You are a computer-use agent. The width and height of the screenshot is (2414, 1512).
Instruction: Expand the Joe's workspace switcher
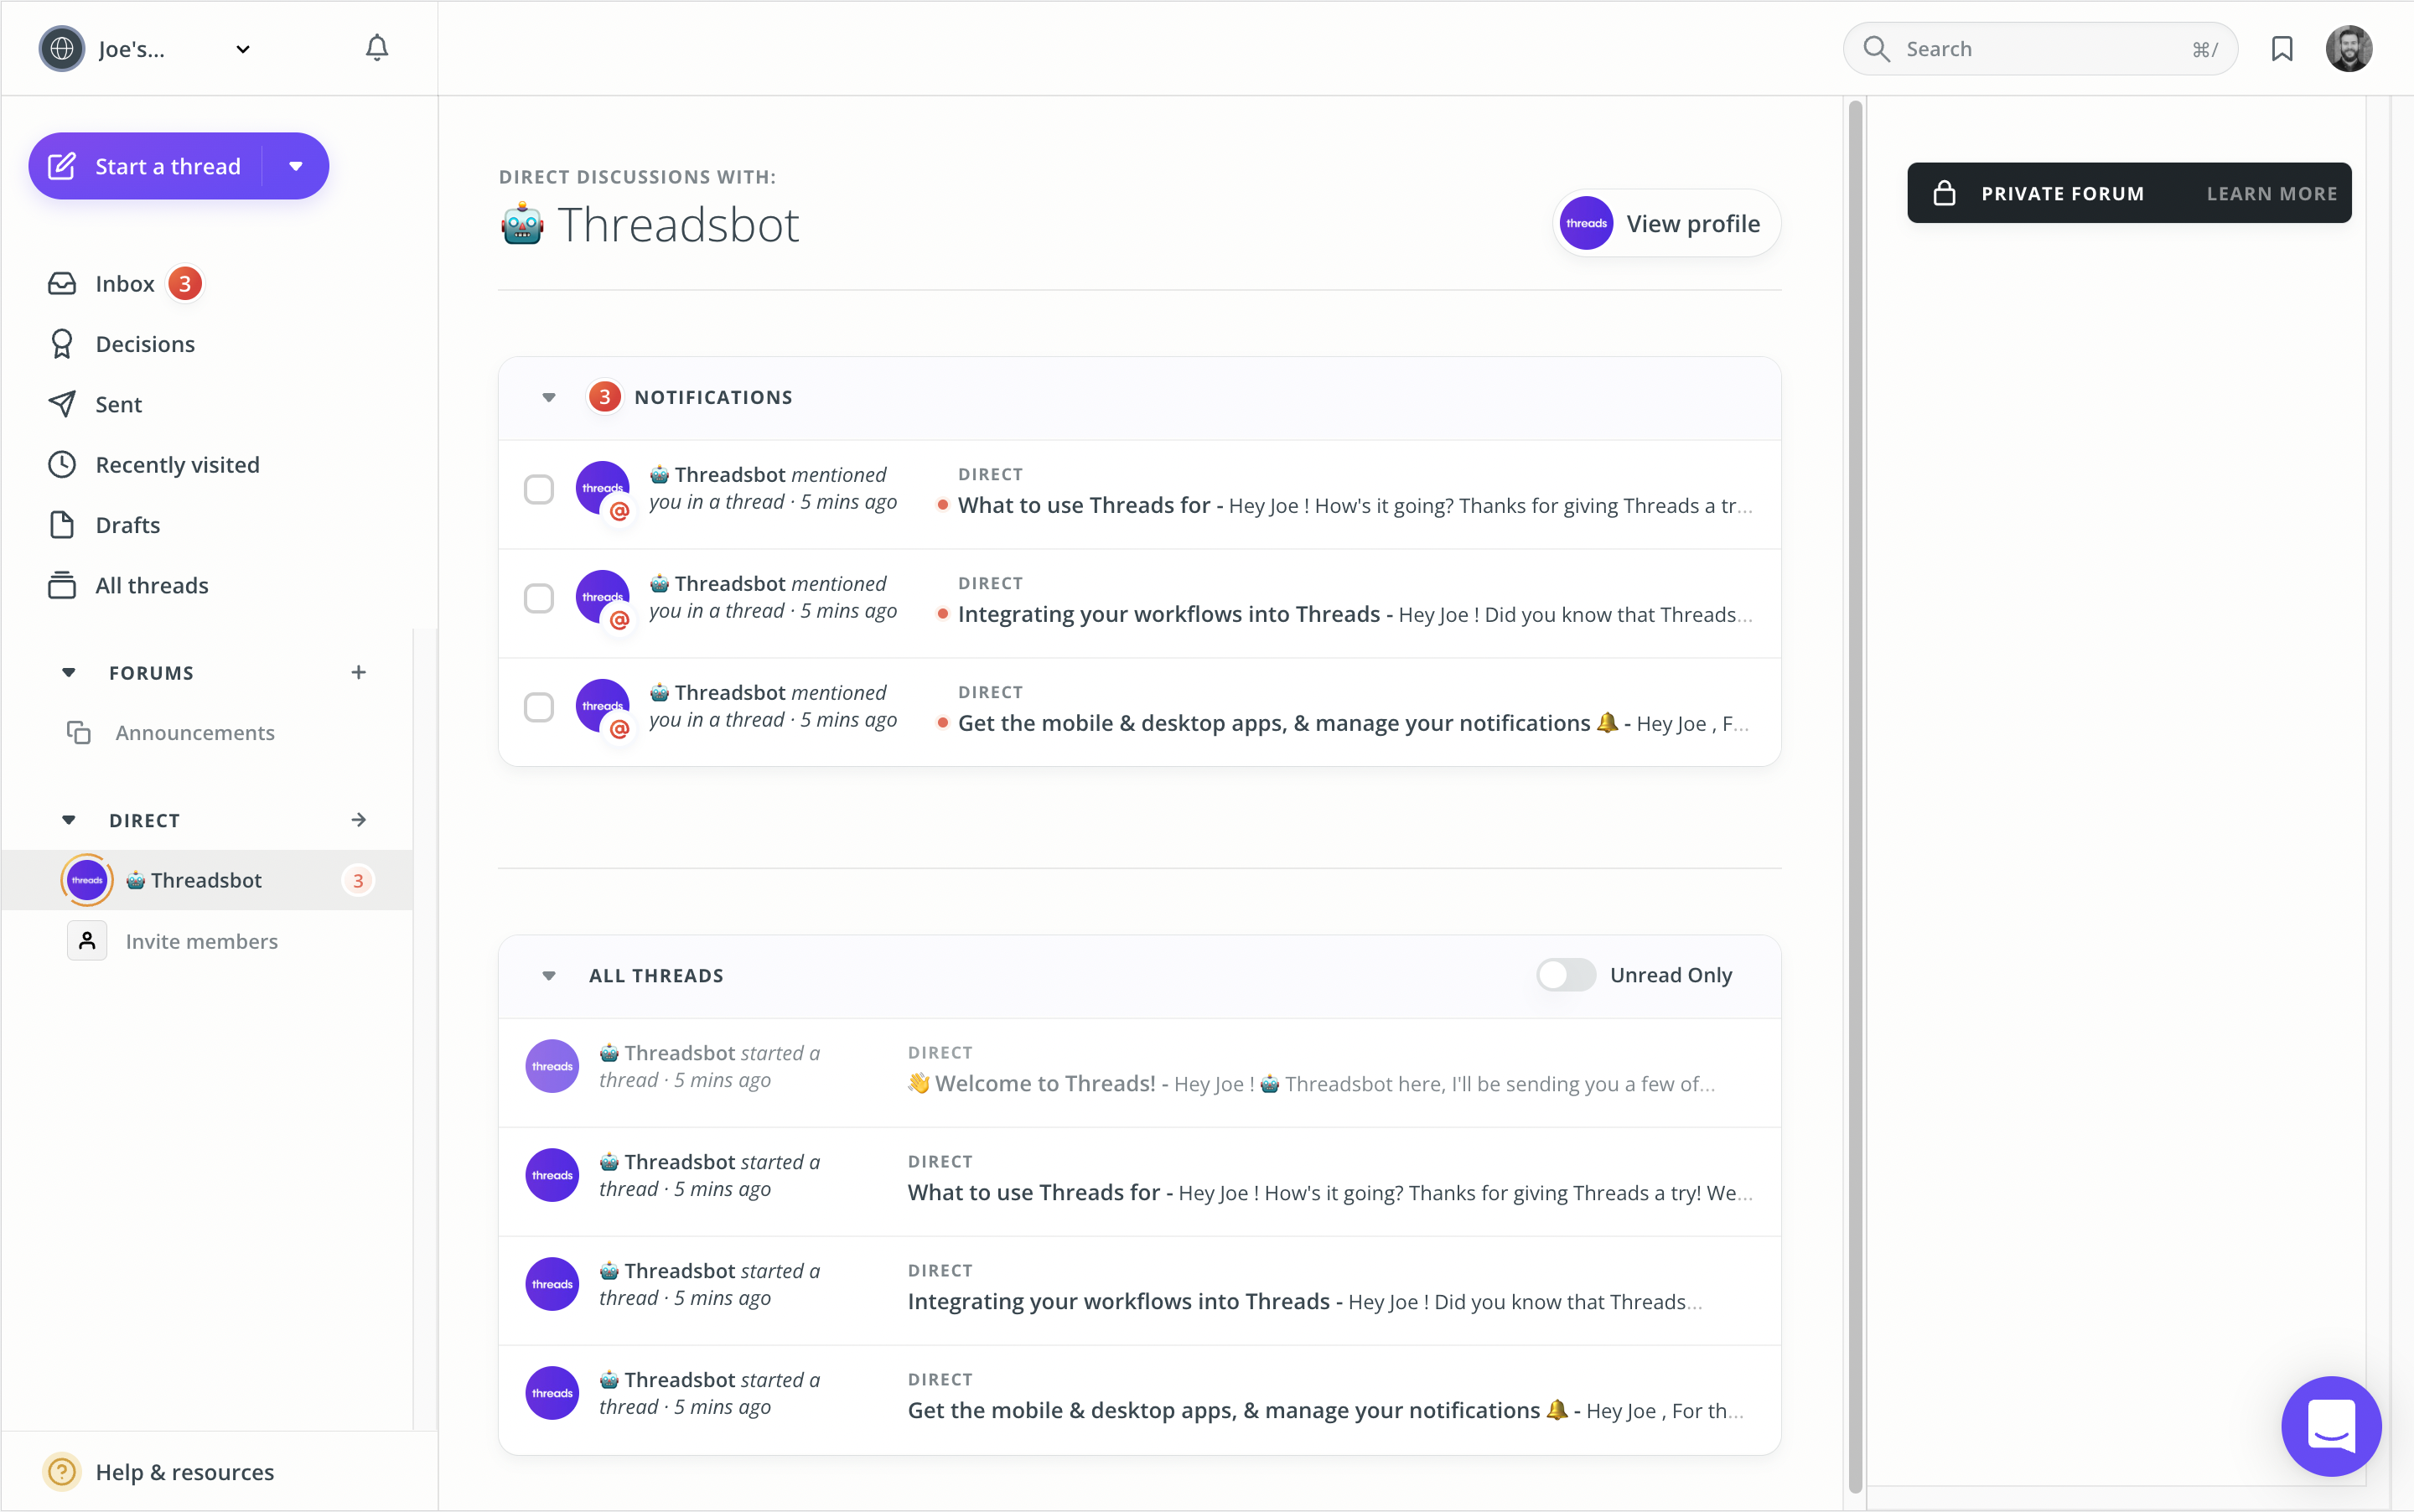coord(243,49)
